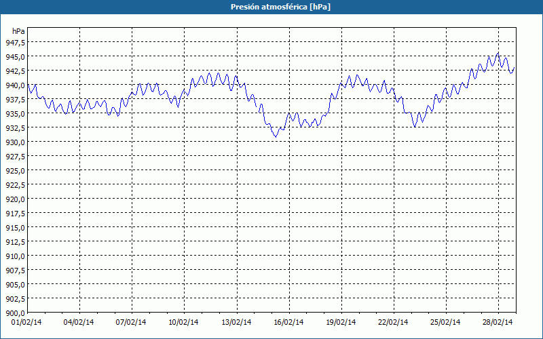
Task: Click the '22/02/14' date label
Action: coord(394,322)
